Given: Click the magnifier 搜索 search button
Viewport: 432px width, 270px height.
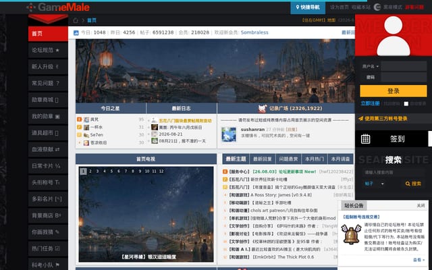Looking at the screenshot, I should pos(413,184).
